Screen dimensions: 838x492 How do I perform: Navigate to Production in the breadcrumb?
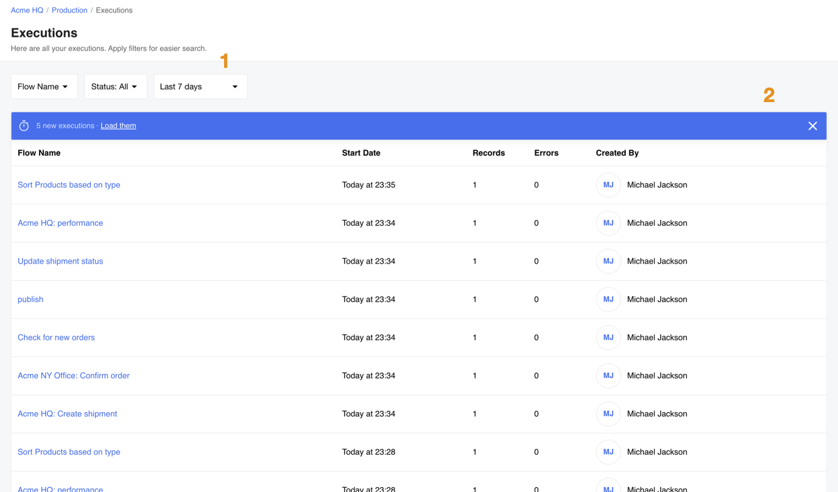pyautogui.click(x=70, y=10)
